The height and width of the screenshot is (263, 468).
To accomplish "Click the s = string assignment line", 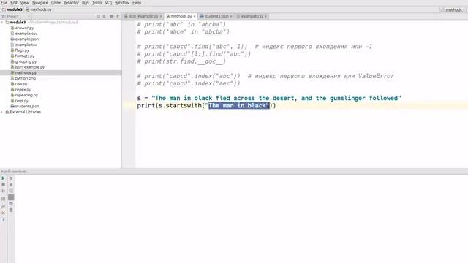I will click(x=269, y=98).
